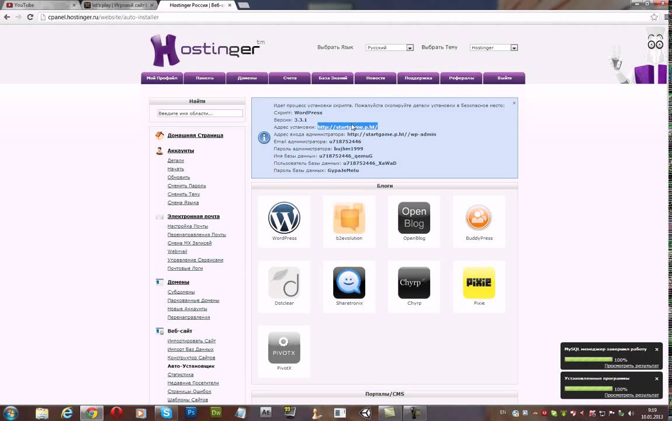Screen dimensions: 672x421
Task: Open Internet Explorer from the taskbar
Action: [x=67, y=412]
